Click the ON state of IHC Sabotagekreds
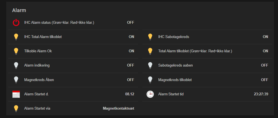 (265, 37)
